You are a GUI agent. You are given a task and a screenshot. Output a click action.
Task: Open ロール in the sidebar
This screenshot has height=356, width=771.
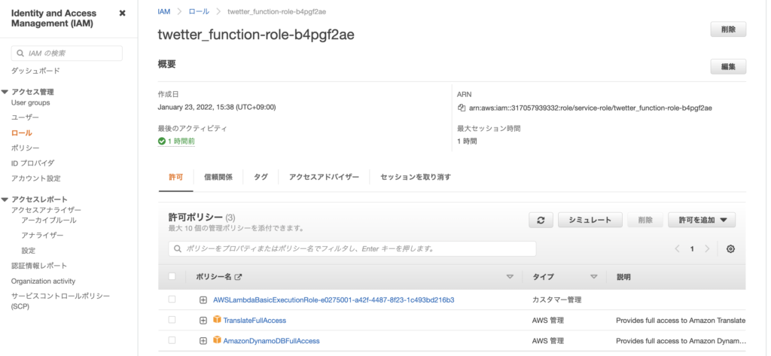click(22, 132)
